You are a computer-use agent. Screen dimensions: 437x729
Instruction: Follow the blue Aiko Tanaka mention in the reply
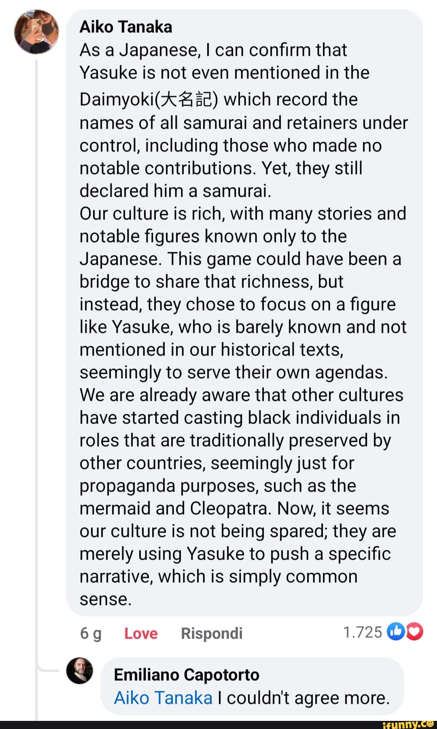tap(163, 698)
